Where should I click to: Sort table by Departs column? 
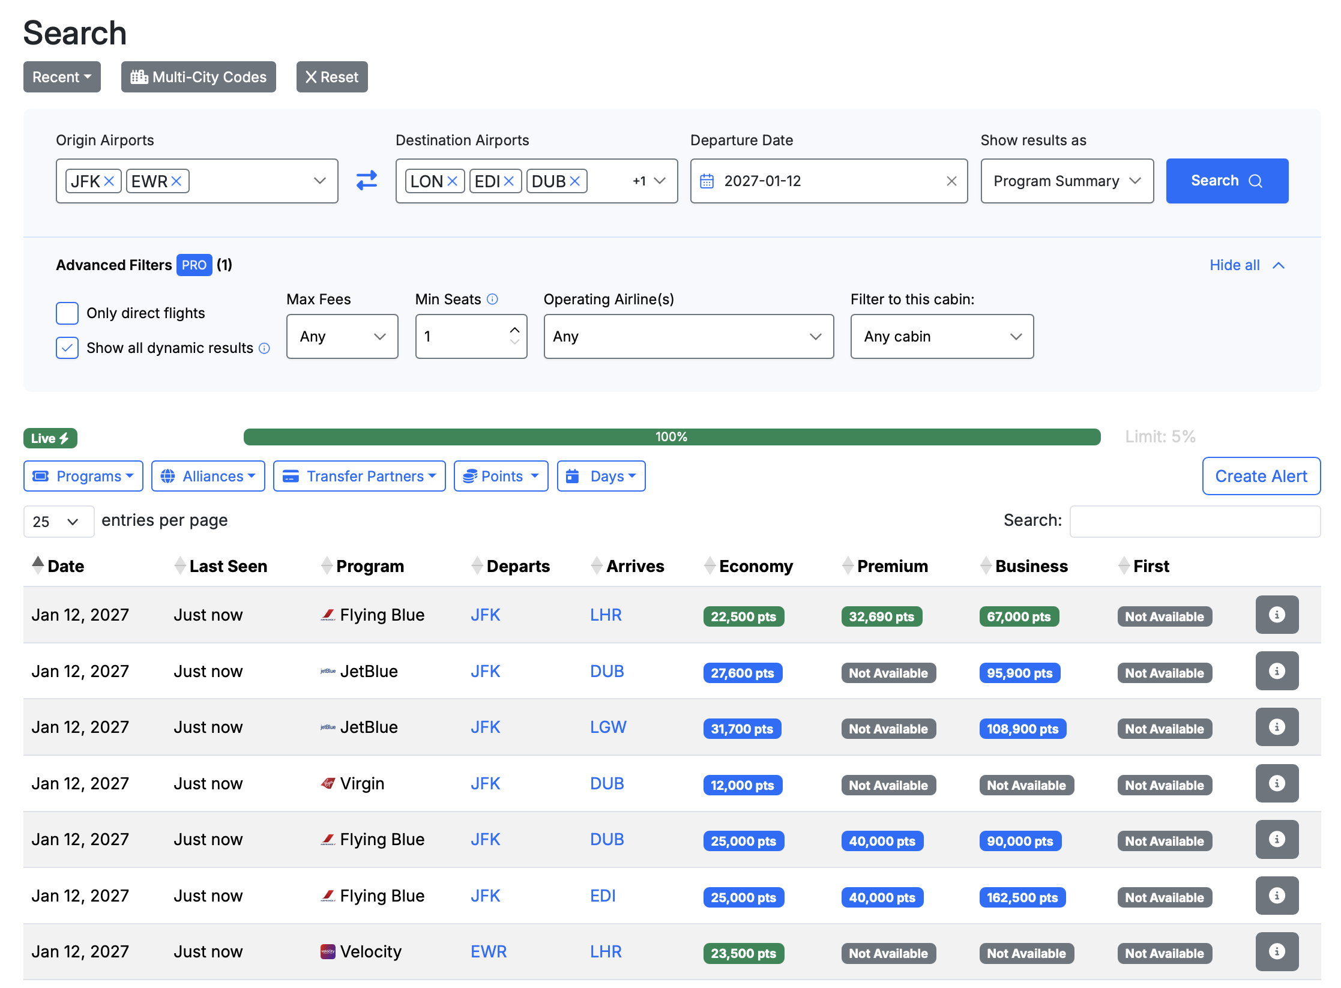[510, 565]
